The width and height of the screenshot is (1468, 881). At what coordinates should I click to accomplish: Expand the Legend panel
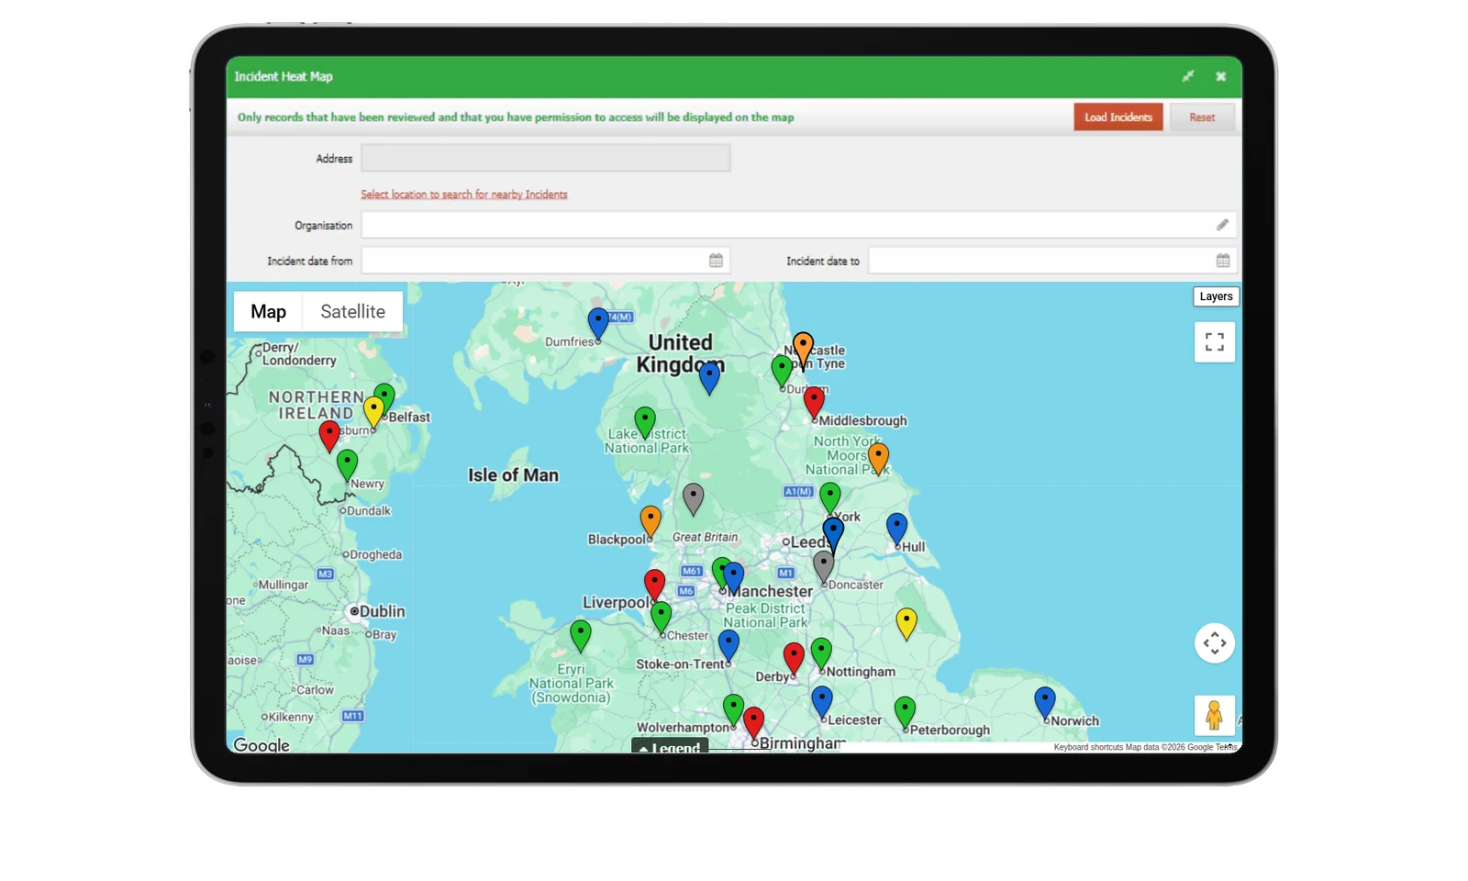tap(670, 747)
